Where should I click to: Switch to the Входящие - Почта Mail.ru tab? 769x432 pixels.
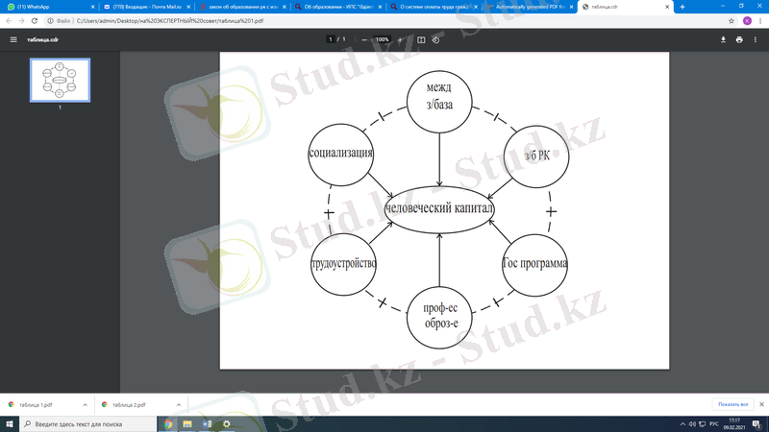tap(146, 7)
